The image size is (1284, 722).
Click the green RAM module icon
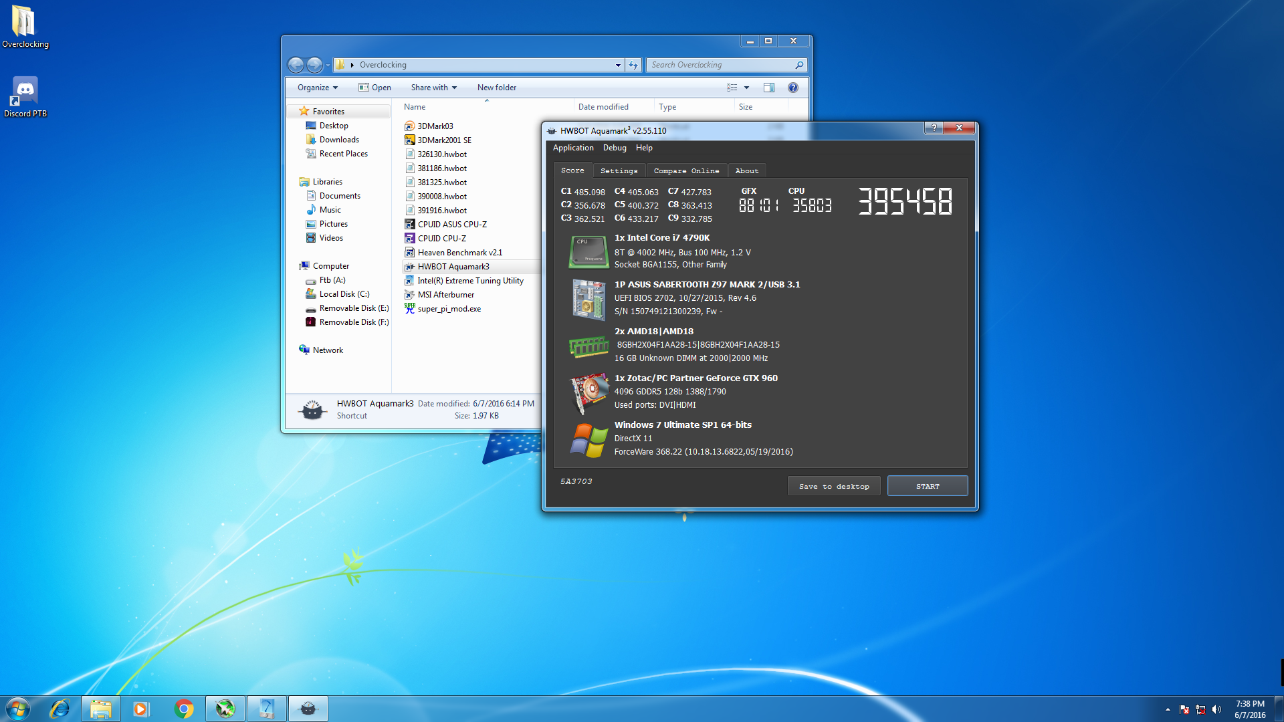coord(588,346)
